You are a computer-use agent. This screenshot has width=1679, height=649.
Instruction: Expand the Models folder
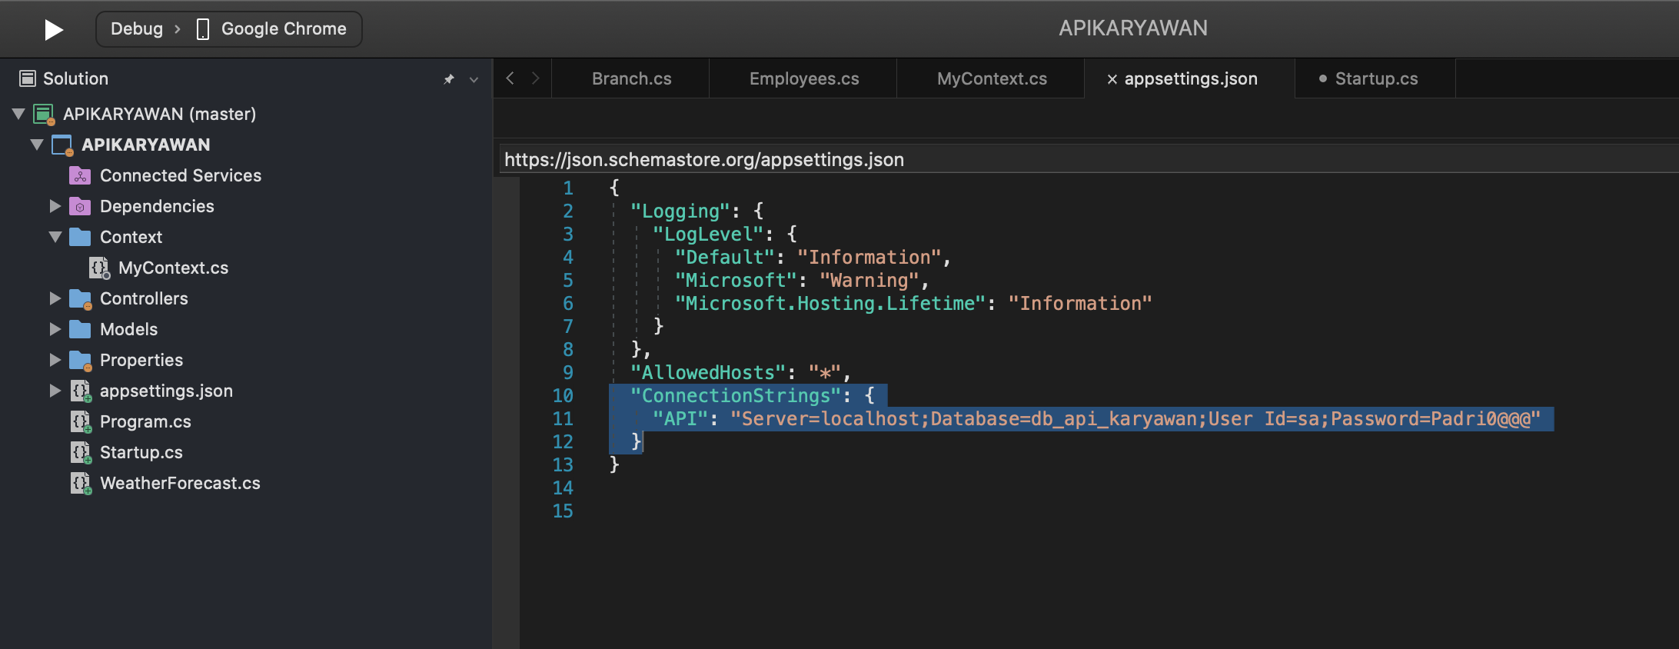point(55,329)
